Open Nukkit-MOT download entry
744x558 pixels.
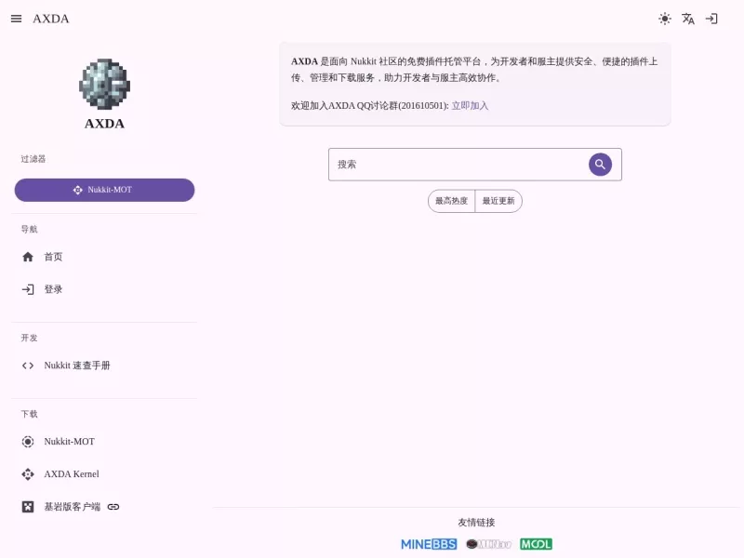[x=104, y=442]
